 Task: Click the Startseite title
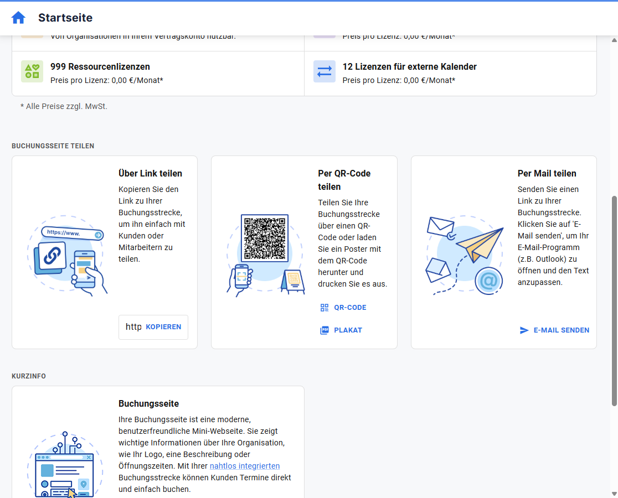[x=65, y=18]
